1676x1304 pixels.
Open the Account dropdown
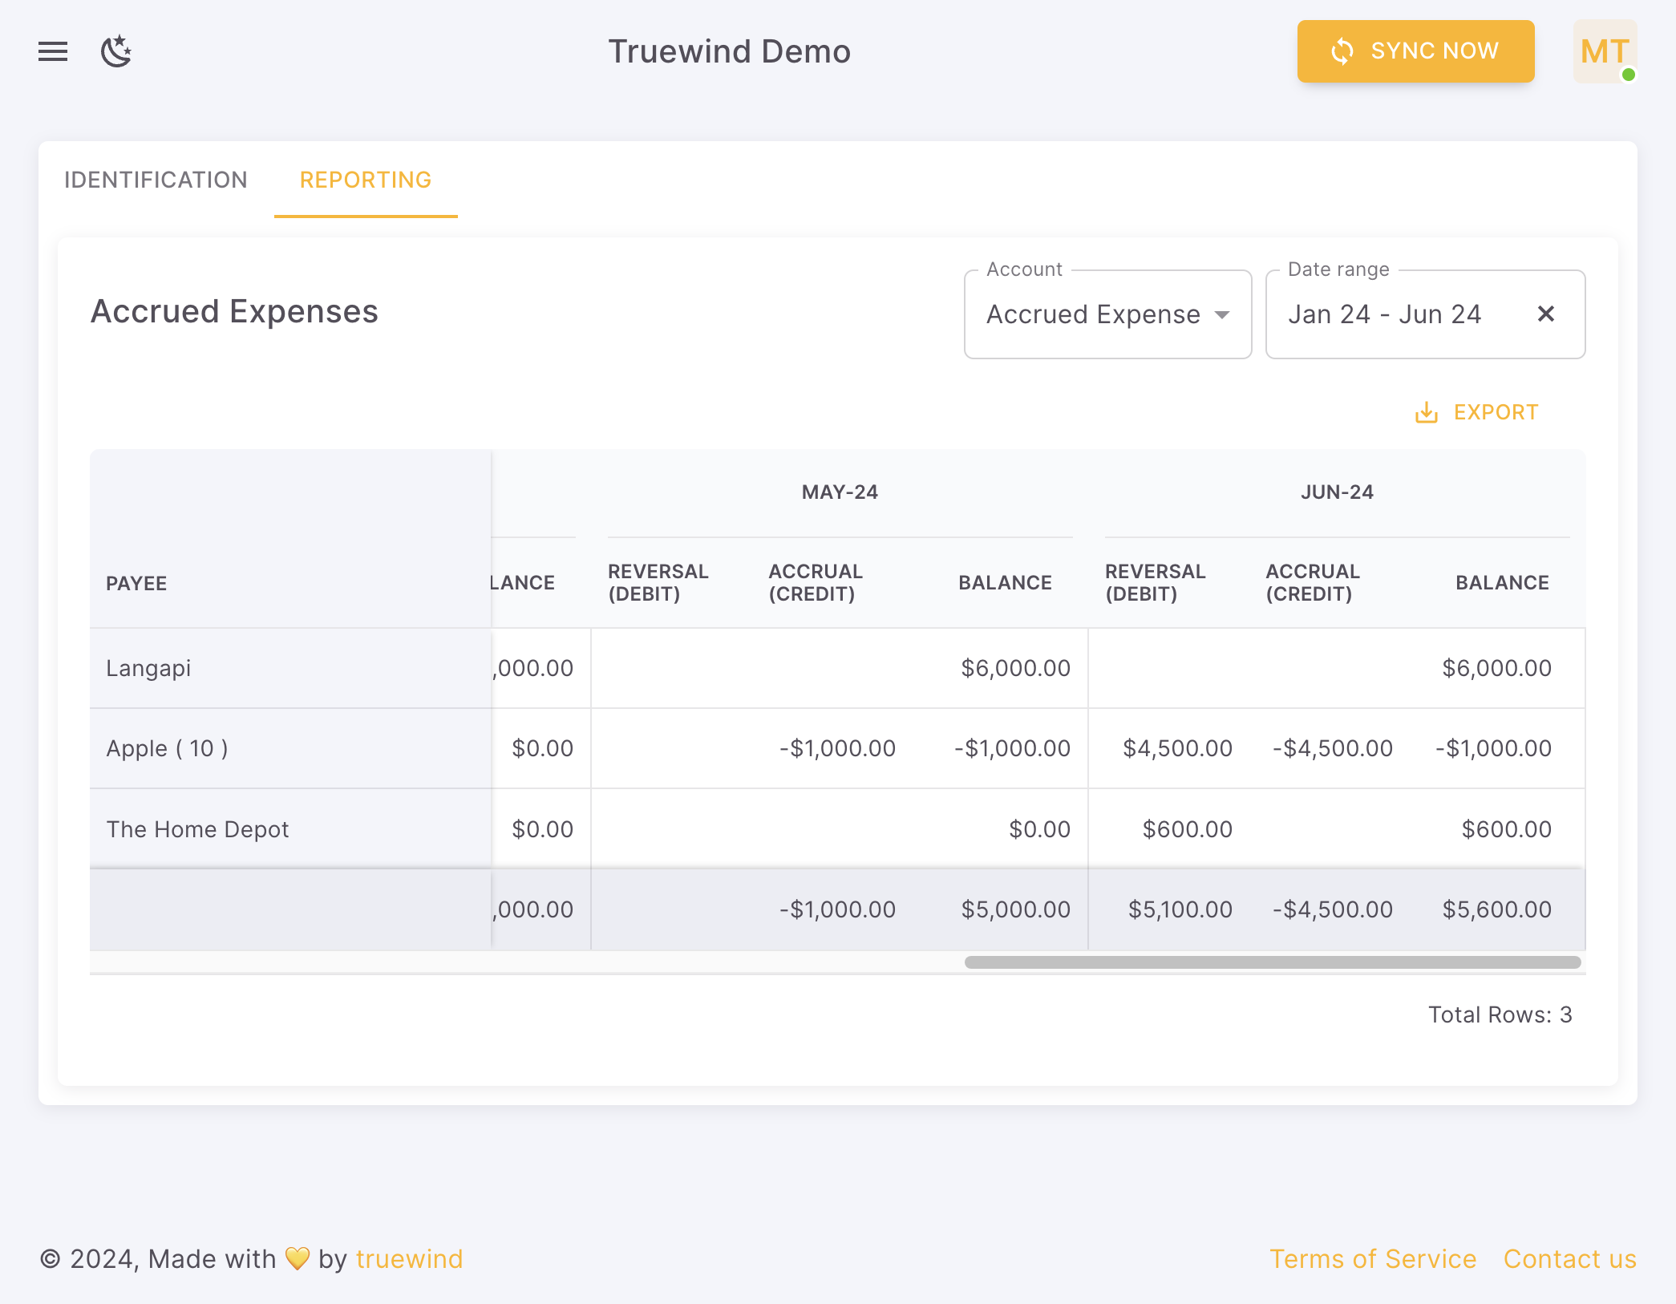tap(1107, 314)
